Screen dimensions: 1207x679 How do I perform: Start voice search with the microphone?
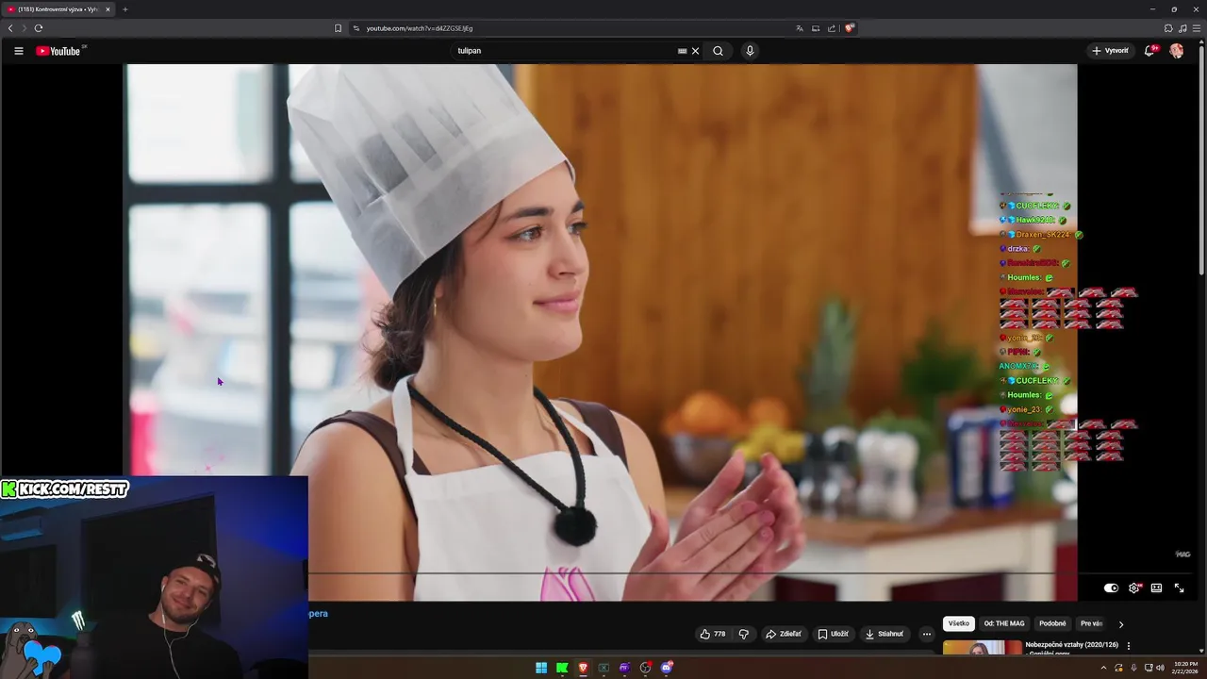point(750,51)
